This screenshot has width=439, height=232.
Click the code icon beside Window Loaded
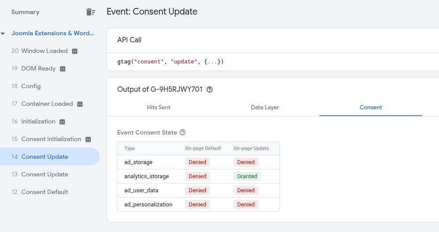pyautogui.click(x=75, y=51)
